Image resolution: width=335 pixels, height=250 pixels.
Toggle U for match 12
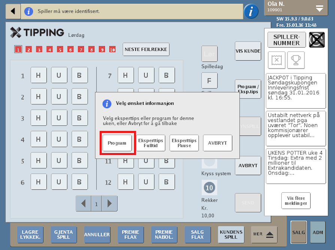146,182
